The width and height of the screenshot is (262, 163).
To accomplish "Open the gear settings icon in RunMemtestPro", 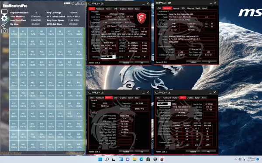I will [x=4, y=18].
